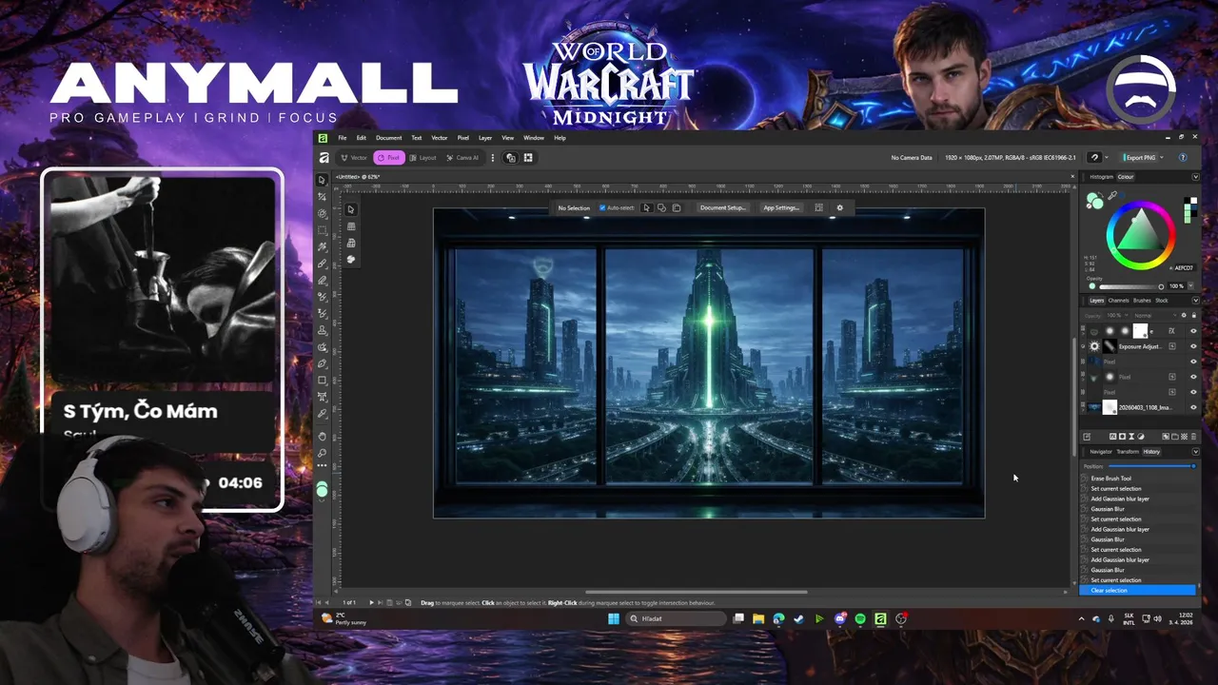The image size is (1218, 685).
Task: Open the Layer menu
Action: 485,138
